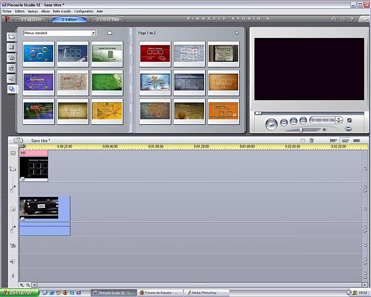Click the video track camera header icon
Screen dimensions: 371x297
(x=13, y=169)
